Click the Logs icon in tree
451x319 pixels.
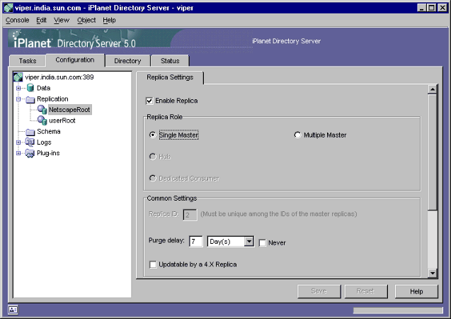[x=30, y=142]
